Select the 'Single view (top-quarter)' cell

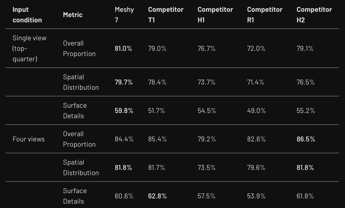point(29,48)
